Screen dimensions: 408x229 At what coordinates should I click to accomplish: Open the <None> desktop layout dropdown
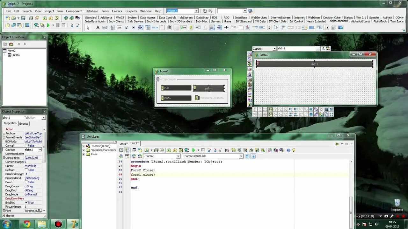click(196, 11)
